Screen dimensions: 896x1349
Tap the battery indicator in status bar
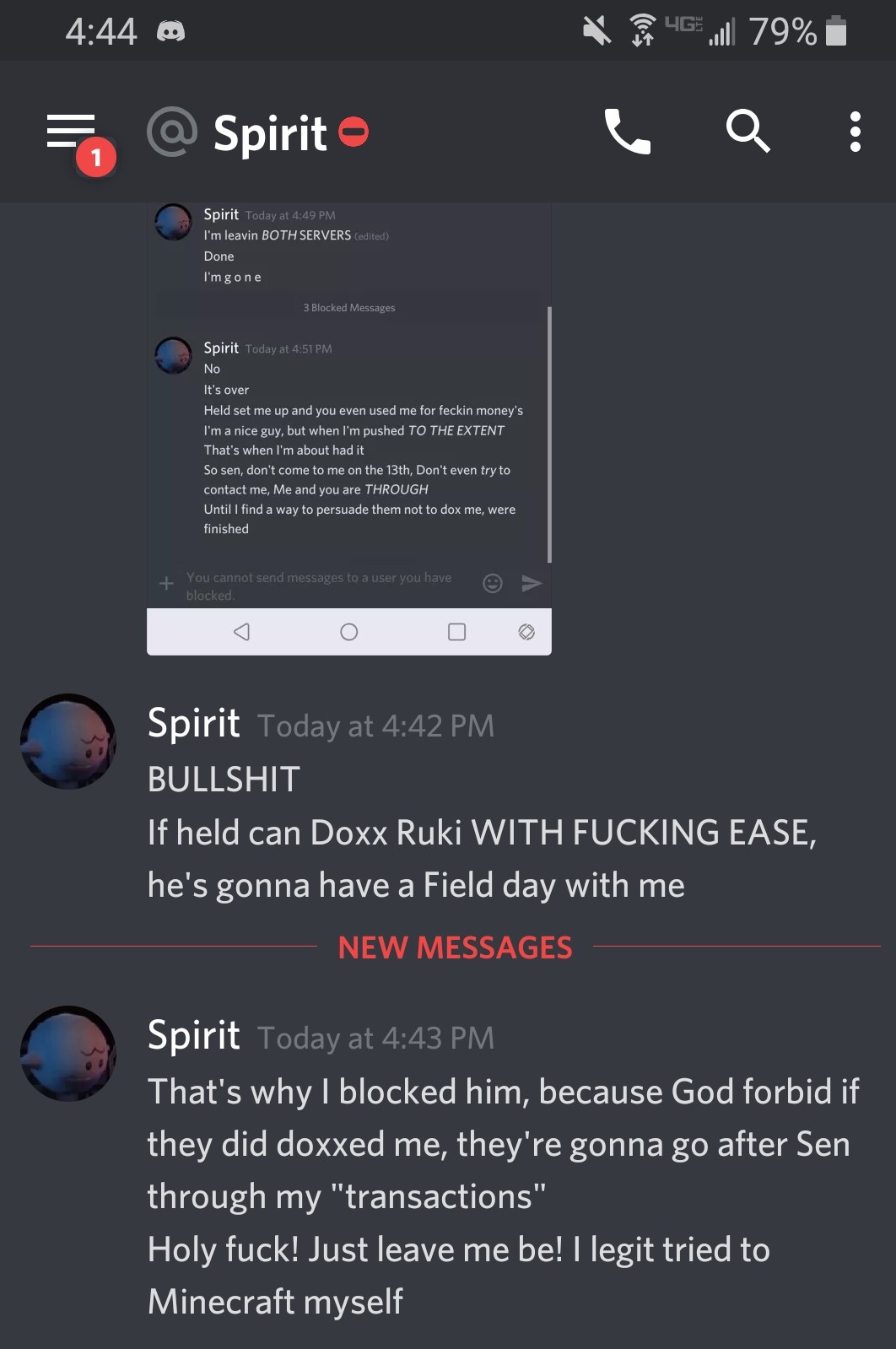coord(835,30)
